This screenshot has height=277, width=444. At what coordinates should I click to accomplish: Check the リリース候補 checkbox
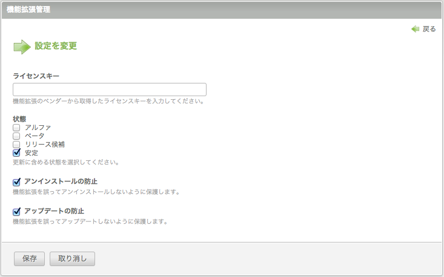pyautogui.click(x=16, y=145)
